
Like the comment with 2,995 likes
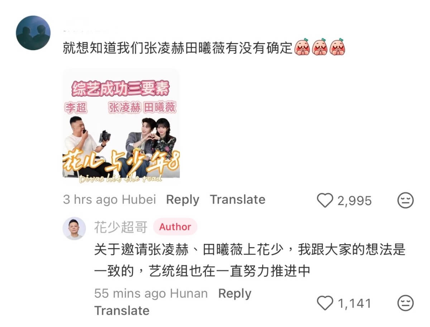[x=325, y=200]
